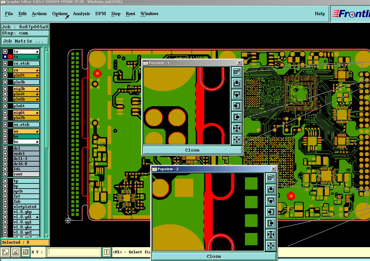Toggle display checkbox for layer ss.etch
The image size is (370, 261).
(x=5, y=125)
